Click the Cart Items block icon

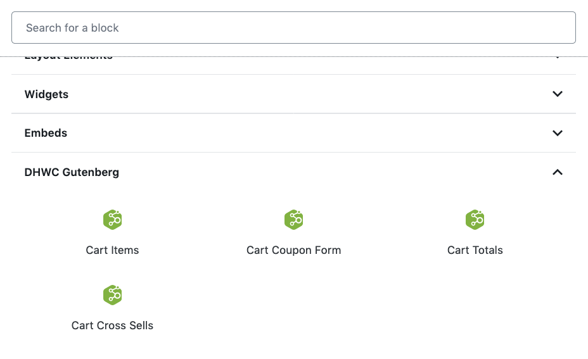[112, 220]
